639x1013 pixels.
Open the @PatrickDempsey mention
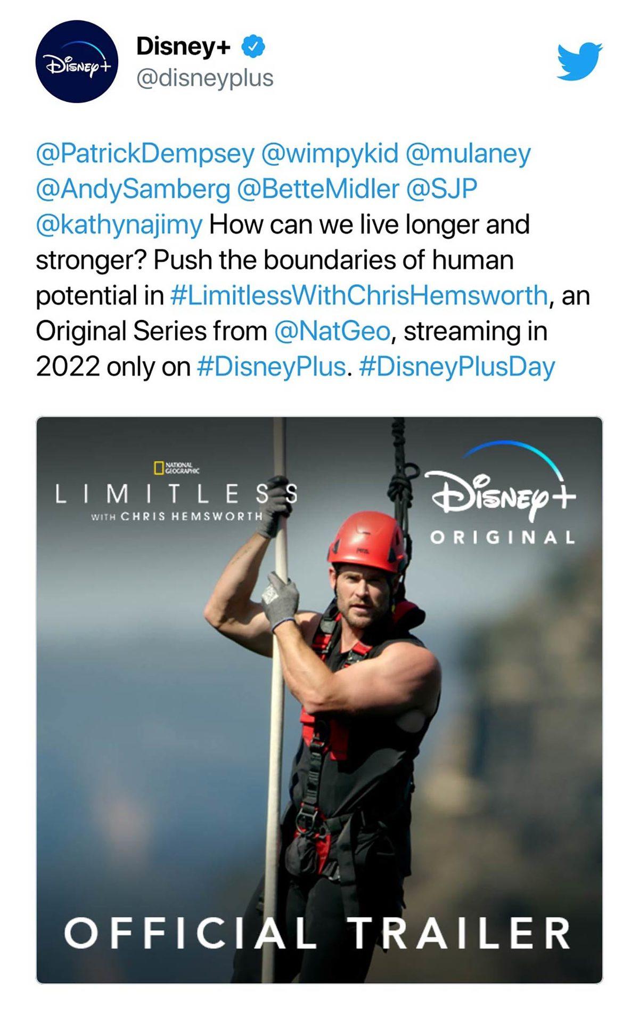145,154
